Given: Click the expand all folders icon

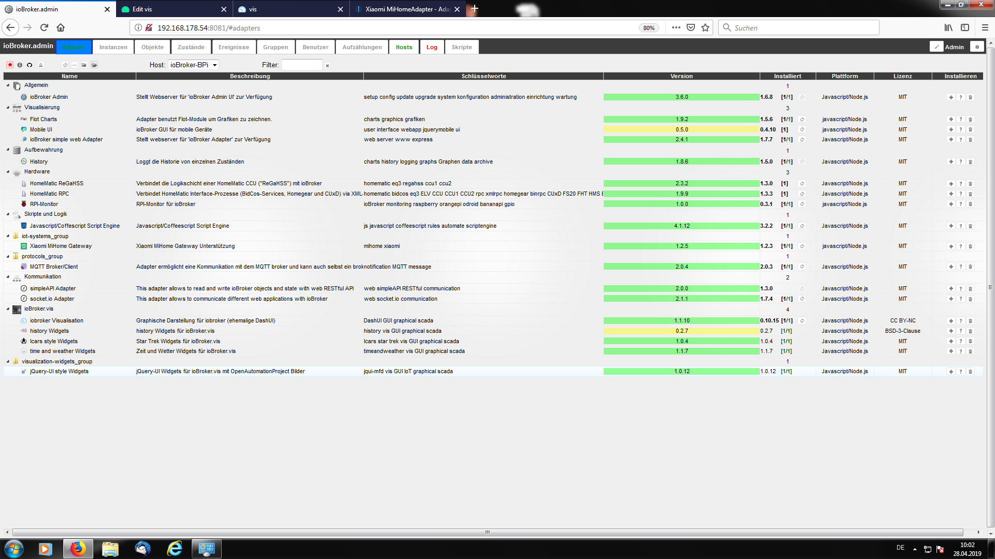Looking at the screenshot, I should tap(94, 65).
